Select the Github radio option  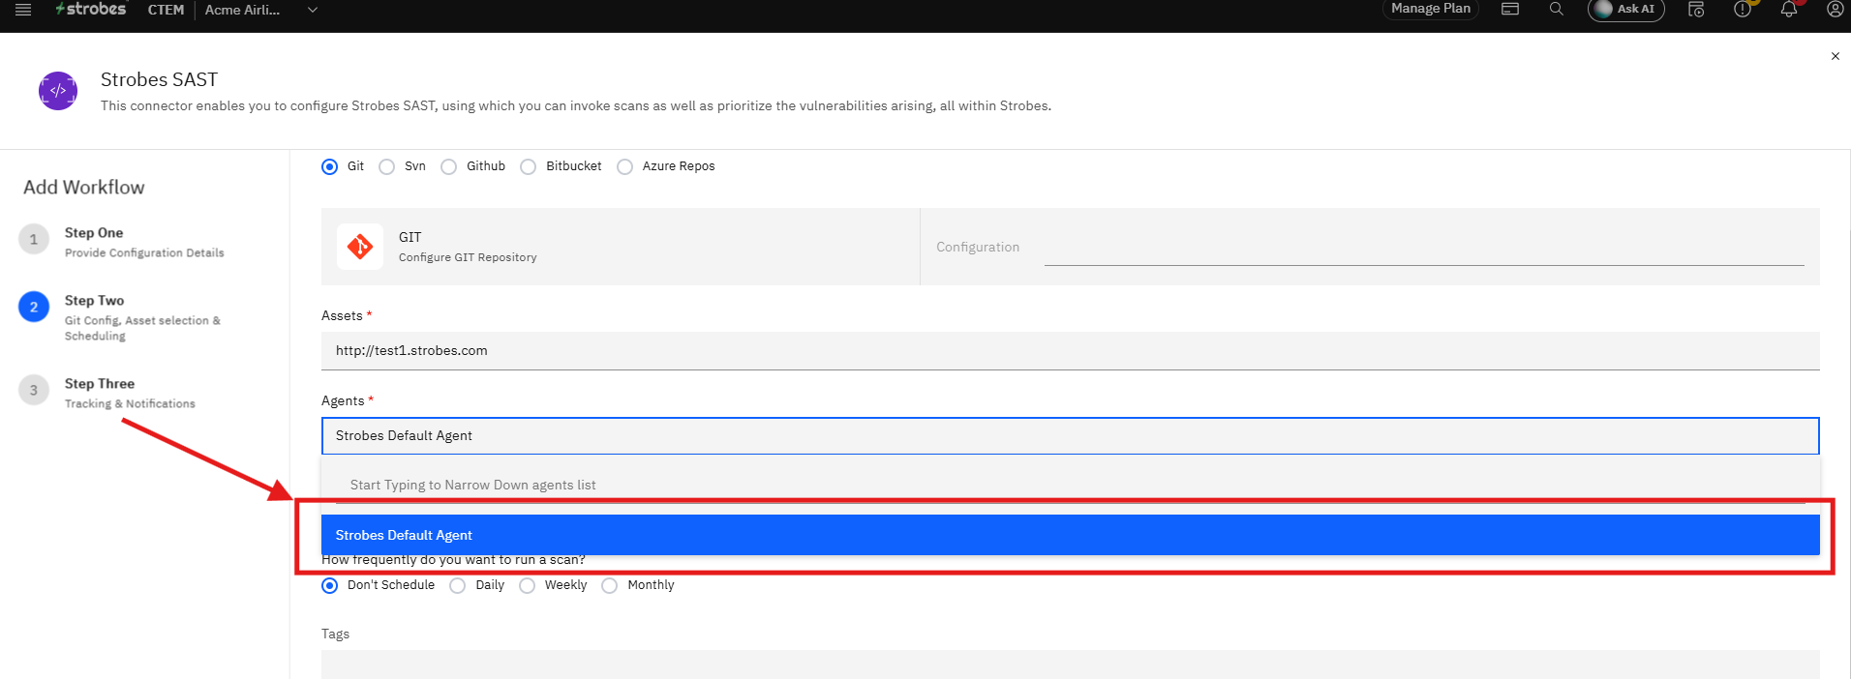(448, 166)
